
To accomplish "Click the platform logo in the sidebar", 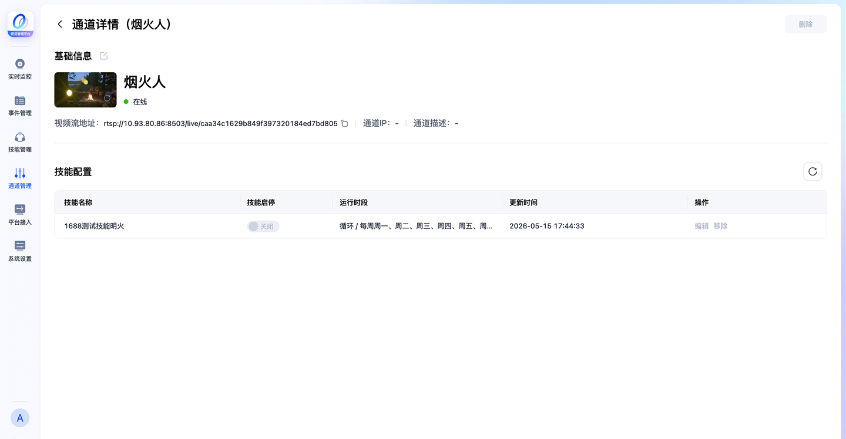I will coord(20,24).
